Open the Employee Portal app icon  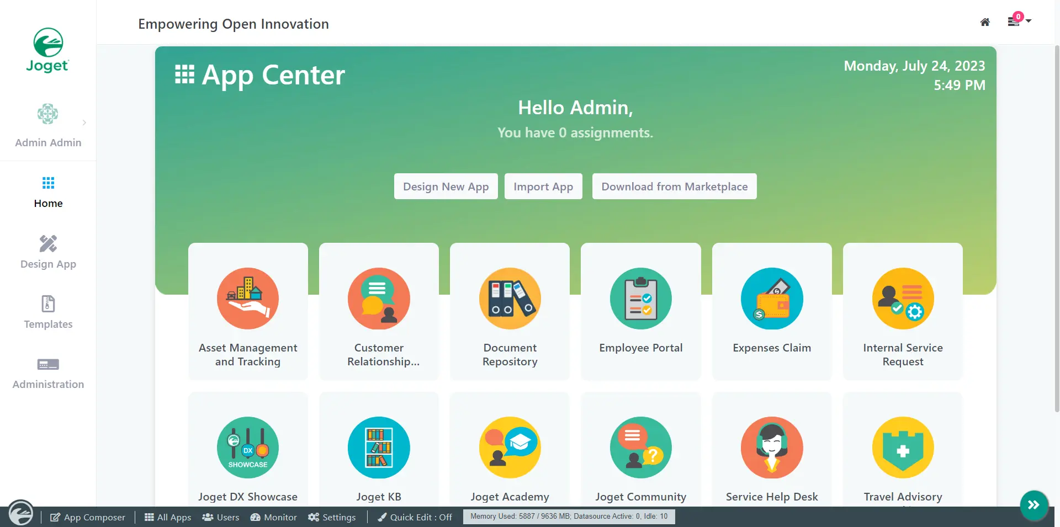click(641, 299)
